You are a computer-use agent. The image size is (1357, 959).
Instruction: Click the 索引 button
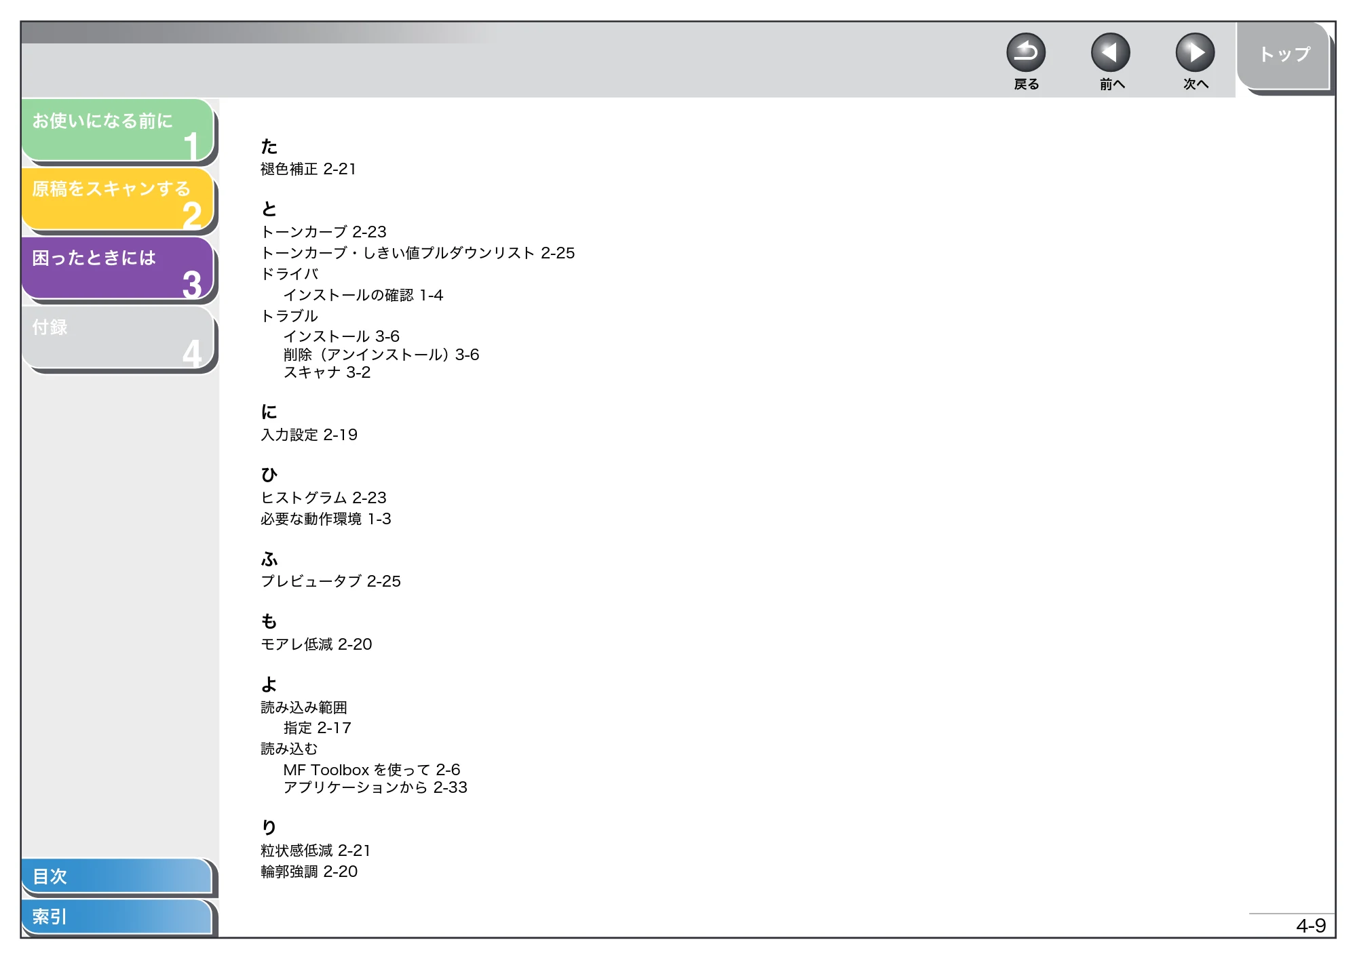117,916
